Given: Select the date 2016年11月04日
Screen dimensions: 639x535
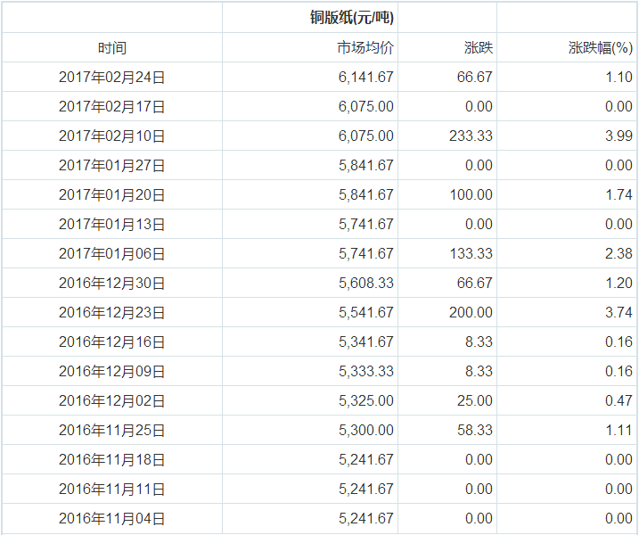Looking at the screenshot, I should click(x=112, y=519).
